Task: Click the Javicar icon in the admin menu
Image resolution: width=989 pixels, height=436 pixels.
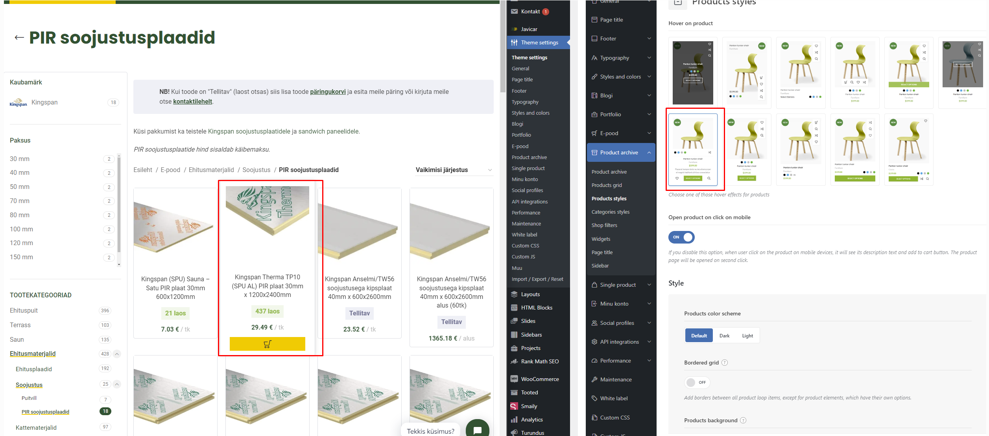Action: [514, 29]
